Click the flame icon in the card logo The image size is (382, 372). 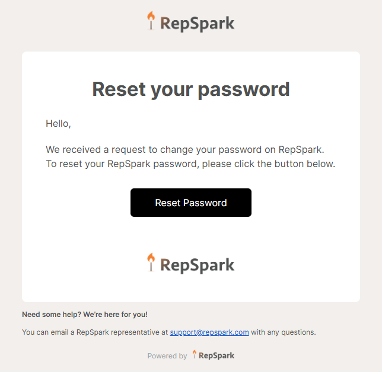[x=151, y=262]
